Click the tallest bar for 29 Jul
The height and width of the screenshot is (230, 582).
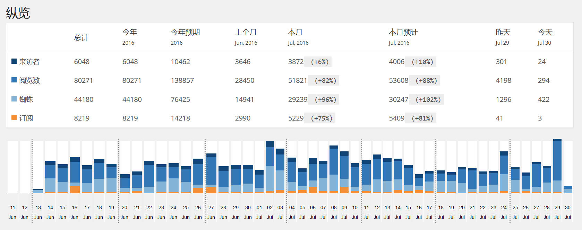(557, 166)
